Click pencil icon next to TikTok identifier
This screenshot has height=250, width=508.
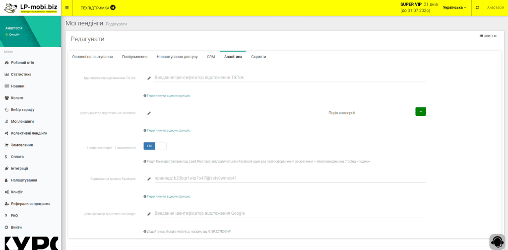(x=149, y=78)
